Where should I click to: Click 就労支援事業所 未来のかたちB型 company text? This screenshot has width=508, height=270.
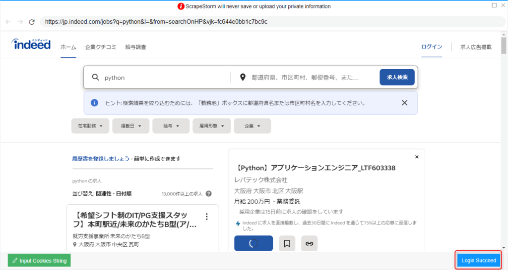tap(111, 236)
